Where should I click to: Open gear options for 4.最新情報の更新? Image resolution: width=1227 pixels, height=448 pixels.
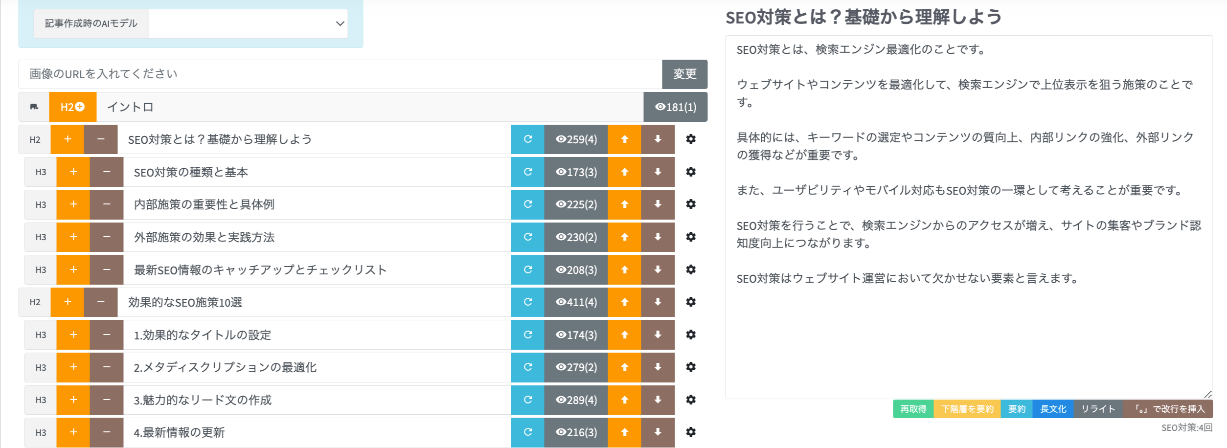tap(690, 432)
